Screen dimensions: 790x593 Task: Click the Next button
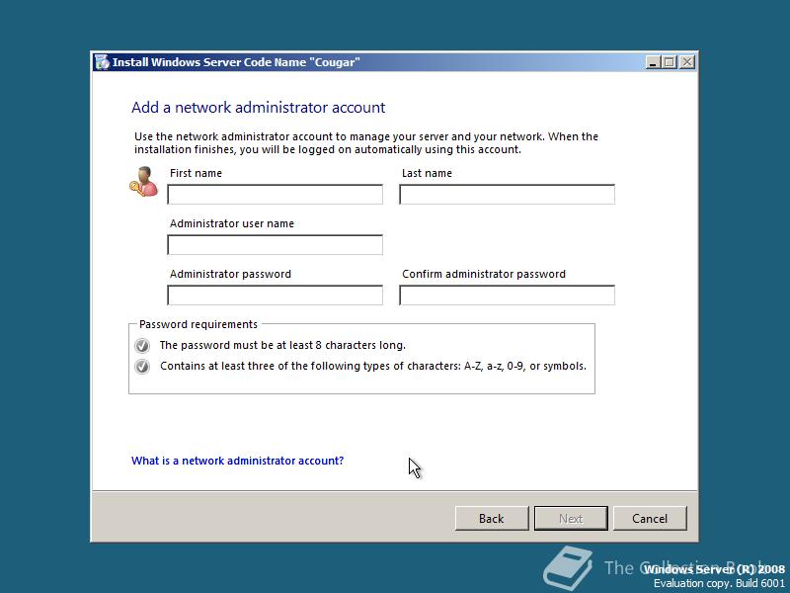pos(571,518)
